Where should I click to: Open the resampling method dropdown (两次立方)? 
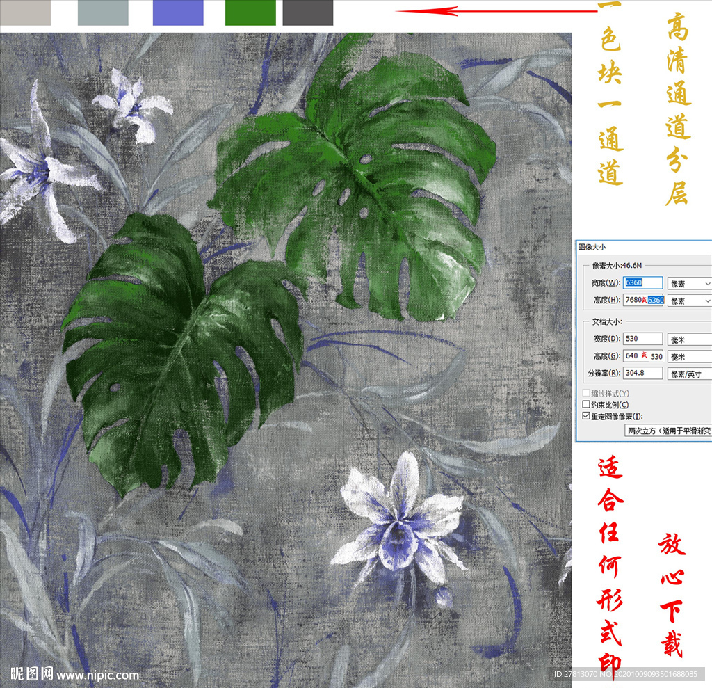pos(668,431)
